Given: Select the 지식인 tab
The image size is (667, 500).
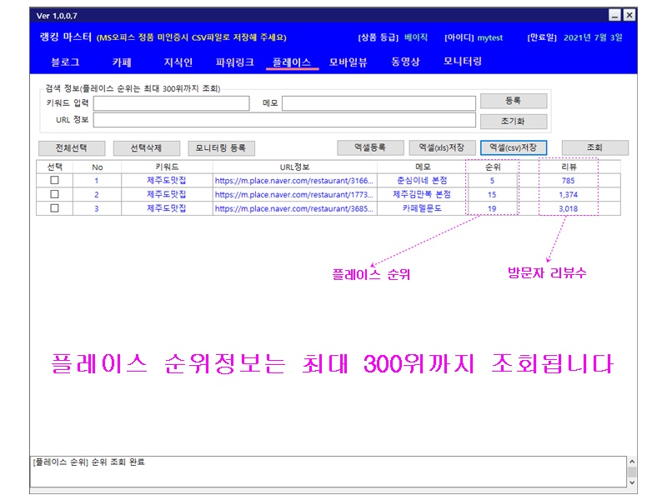Looking at the screenshot, I should pos(178,62).
